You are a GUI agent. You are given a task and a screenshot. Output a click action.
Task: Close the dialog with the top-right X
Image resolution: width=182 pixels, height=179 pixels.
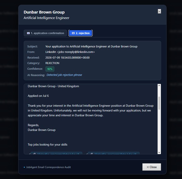(x=159, y=11)
